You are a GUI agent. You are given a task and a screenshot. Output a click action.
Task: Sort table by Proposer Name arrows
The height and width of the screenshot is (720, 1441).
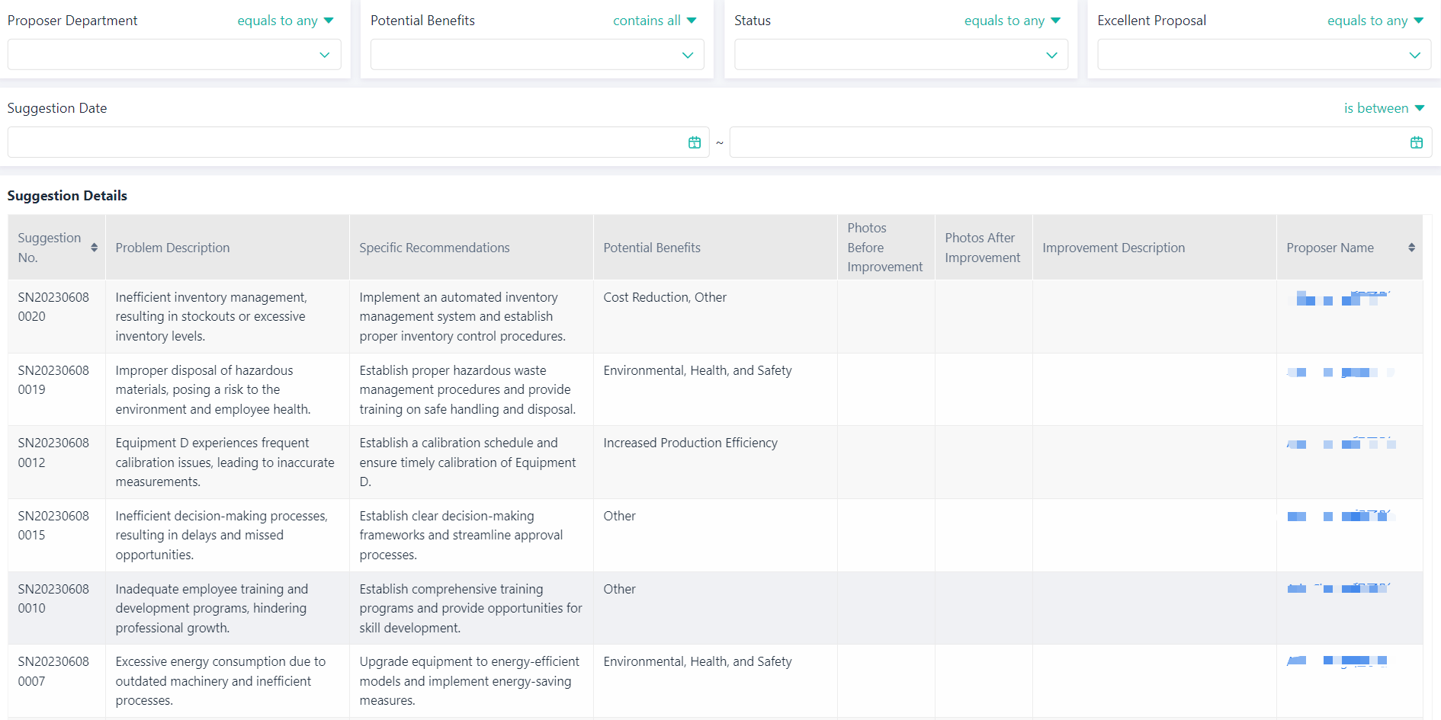[x=1411, y=248]
